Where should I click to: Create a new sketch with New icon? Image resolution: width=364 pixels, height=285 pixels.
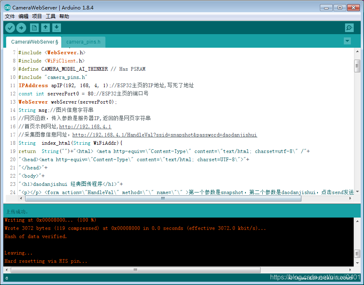(x=34, y=28)
